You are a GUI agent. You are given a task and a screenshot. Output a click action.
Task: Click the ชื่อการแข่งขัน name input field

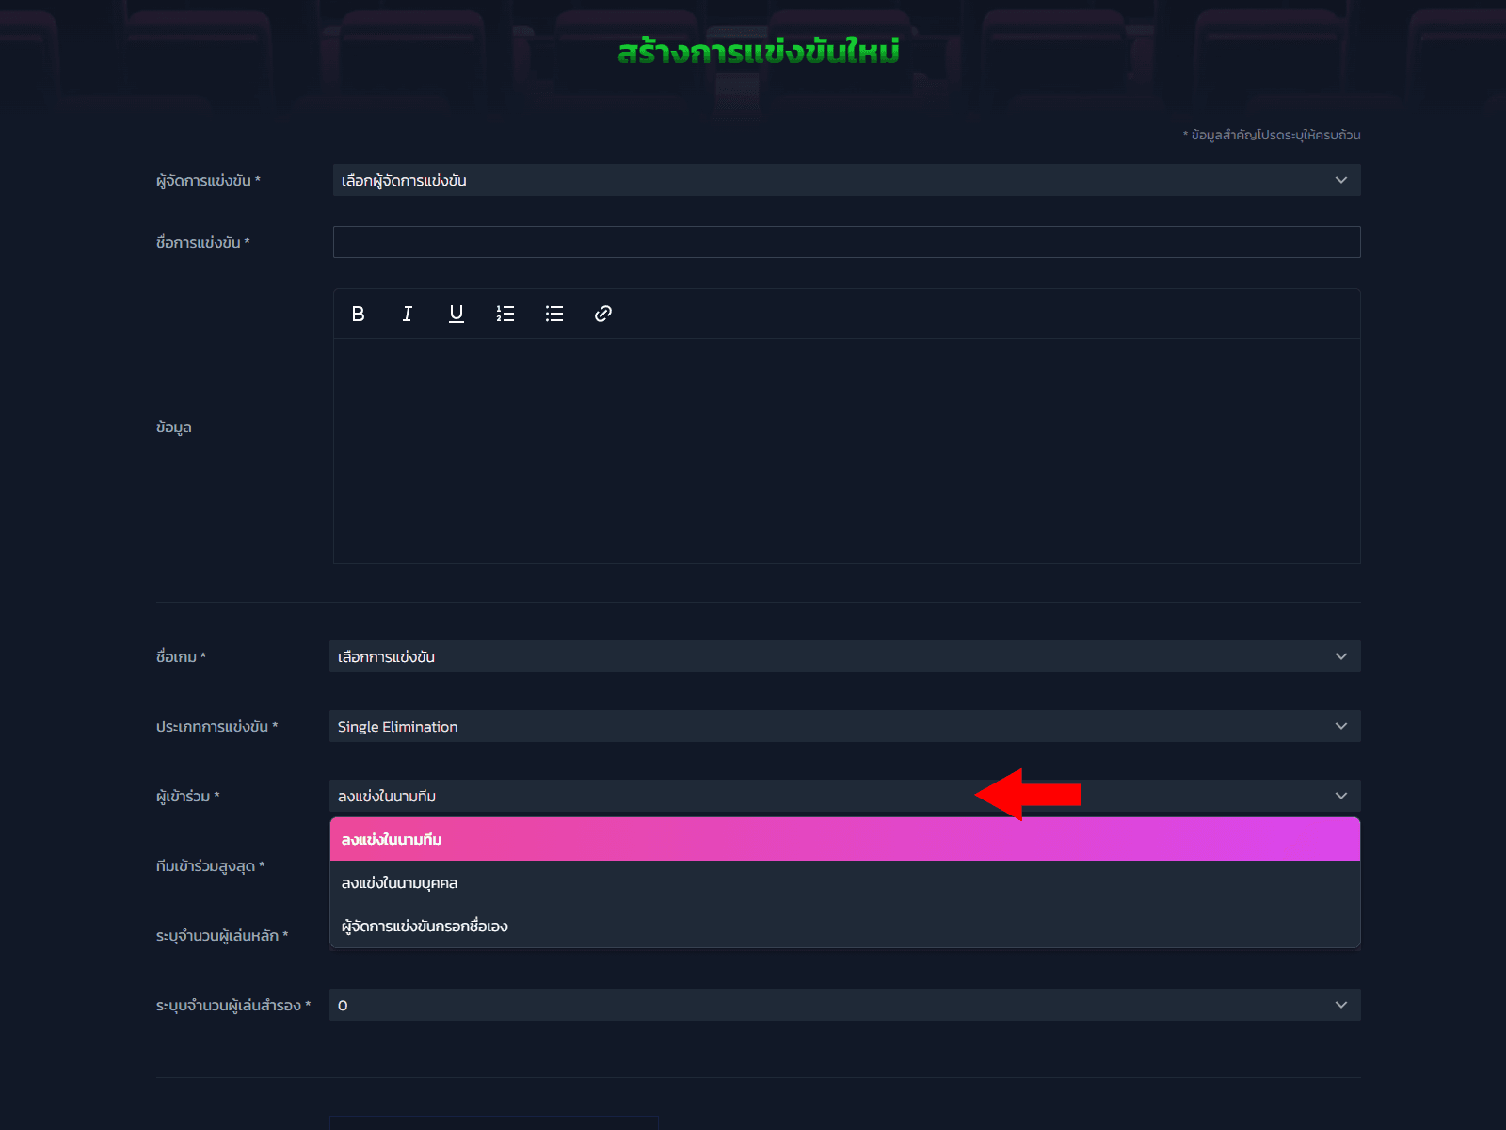pyautogui.click(x=846, y=242)
